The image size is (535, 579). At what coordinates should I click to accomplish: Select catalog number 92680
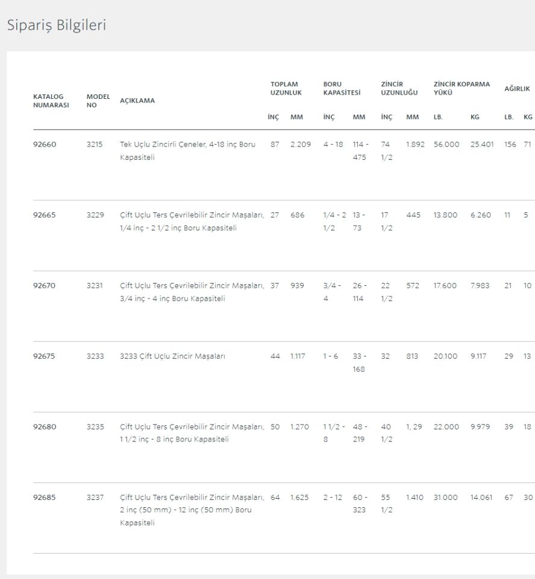pos(44,427)
